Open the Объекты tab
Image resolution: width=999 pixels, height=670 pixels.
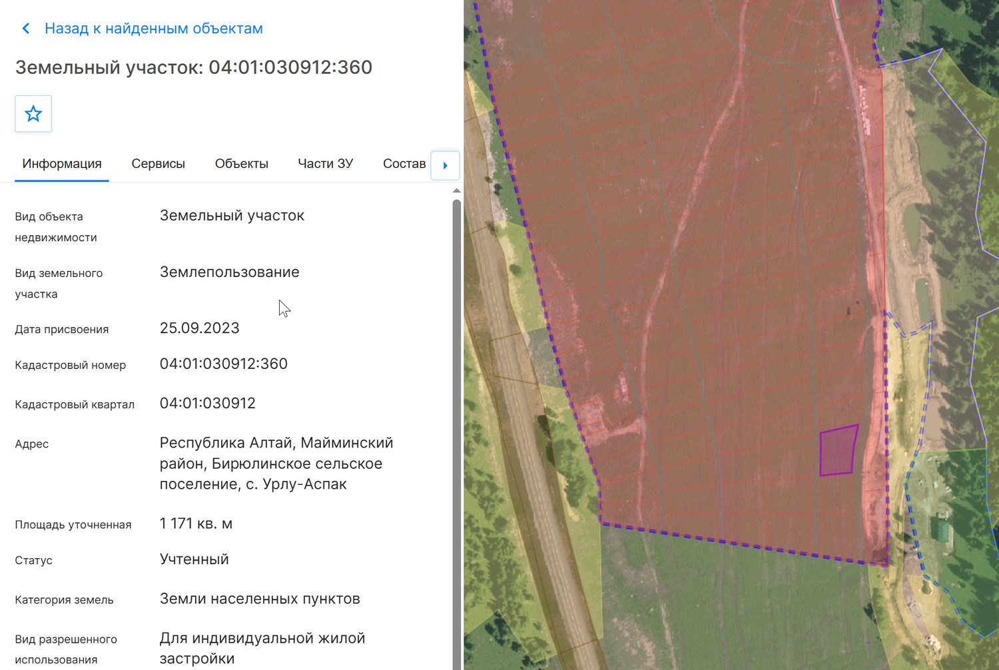coord(242,164)
